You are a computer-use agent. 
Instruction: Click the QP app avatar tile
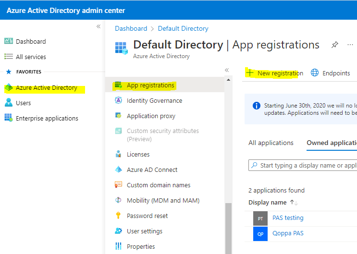point(260,234)
